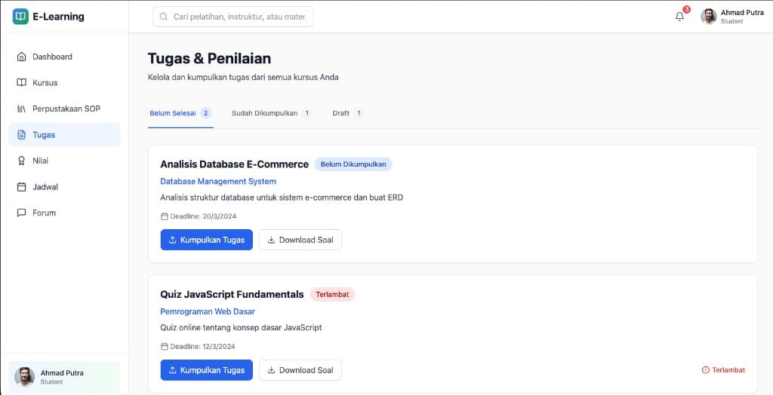Click the Dashboard home icon in sidebar
The height and width of the screenshot is (395, 773).
coord(22,57)
